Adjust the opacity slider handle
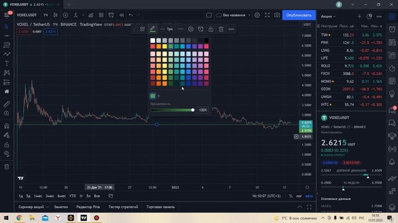Image resolution: width=398 pixels, height=223 pixels. (x=193, y=110)
